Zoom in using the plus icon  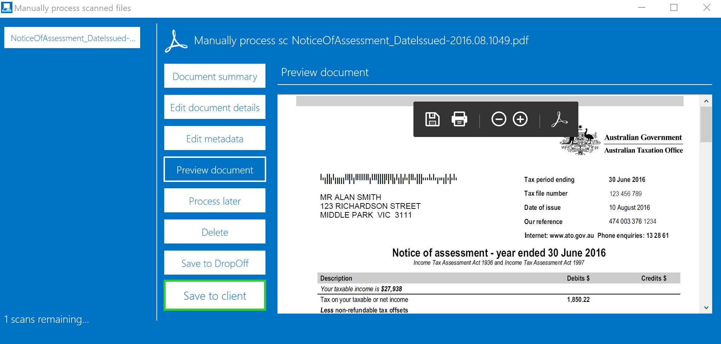coord(520,119)
